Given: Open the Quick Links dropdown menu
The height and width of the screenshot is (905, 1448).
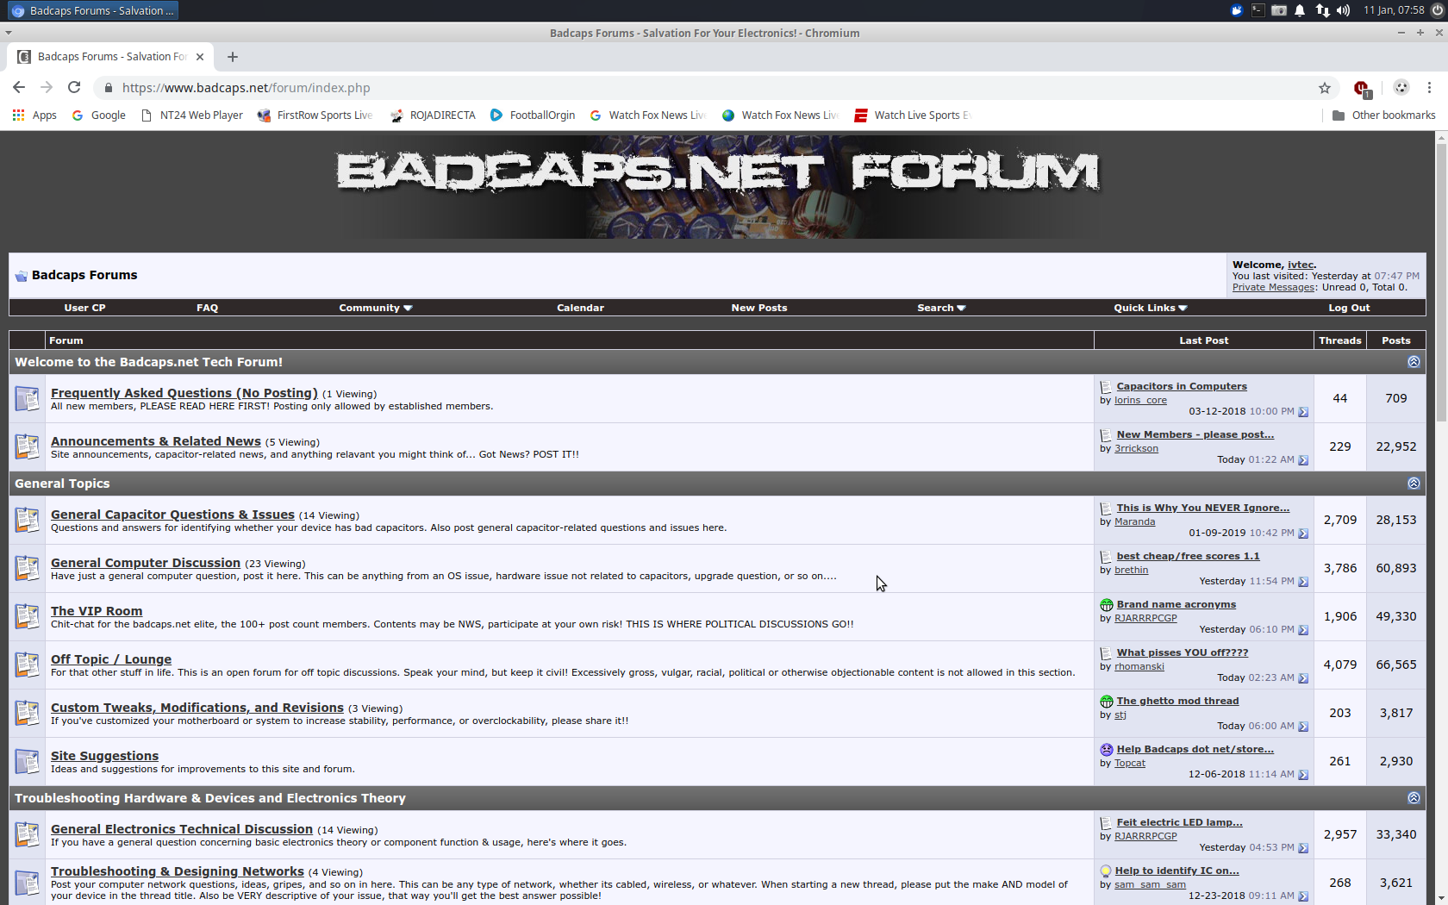Looking at the screenshot, I should pos(1151,308).
